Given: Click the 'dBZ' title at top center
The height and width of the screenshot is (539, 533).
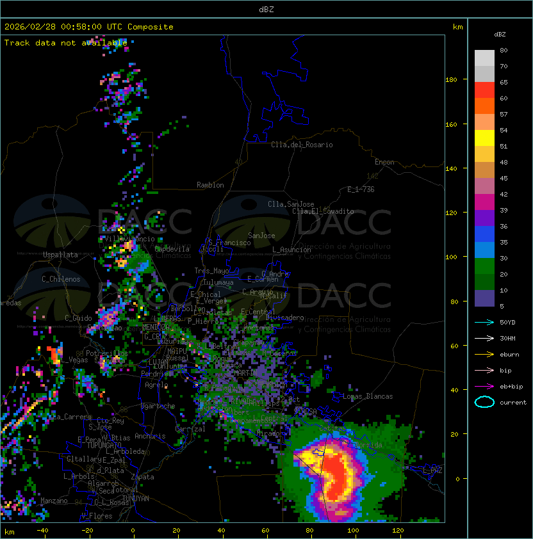Looking at the screenshot, I should tap(266, 9).
